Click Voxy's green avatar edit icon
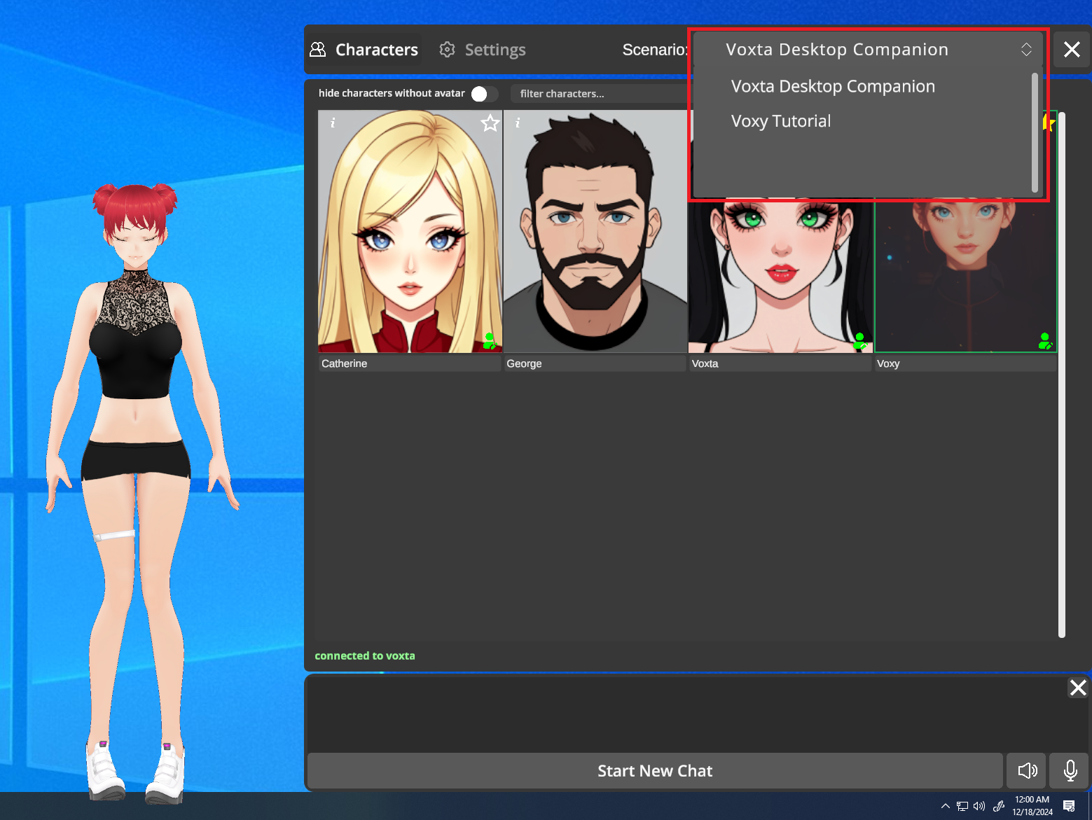The width and height of the screenshot is (1092, 820). [x=1045, y=342]
